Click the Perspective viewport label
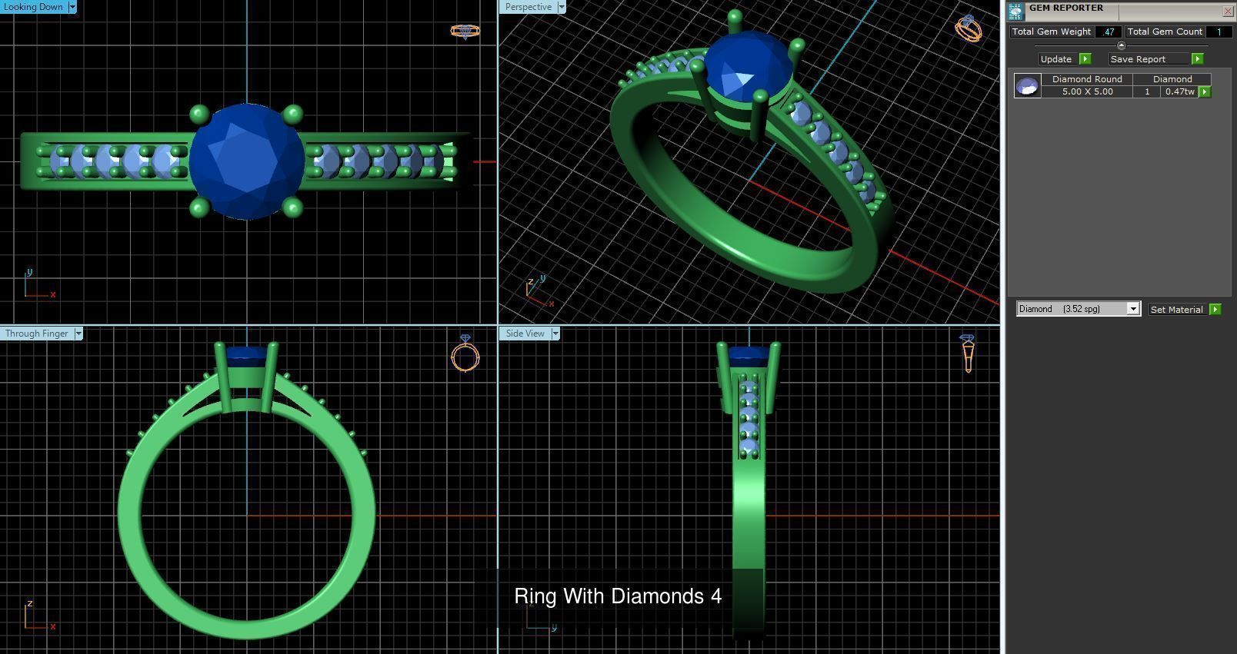 528,7
